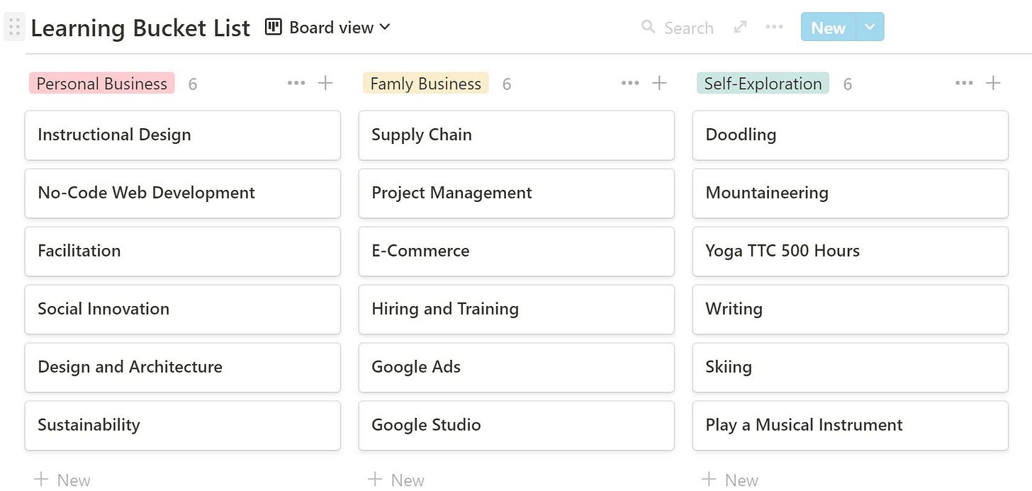Click the Personal Business pink tag
This screenshot has height=491, width=1032.
[102, 84]
